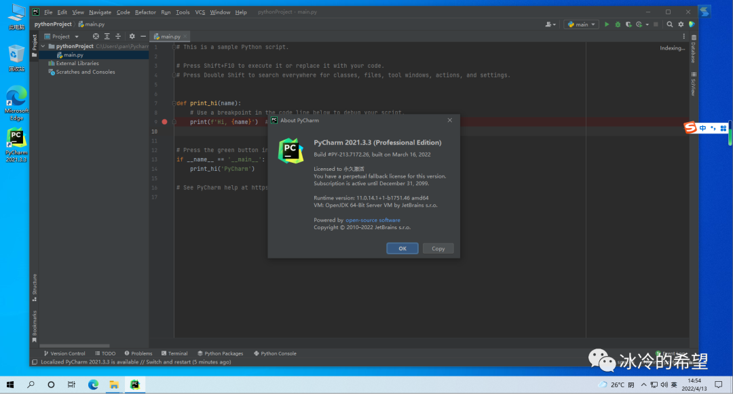Image resolution: width=733 pixels, height=394 pixels.
Task: Click the taskbar search magnifier
Action: click(x=31, y=385)
